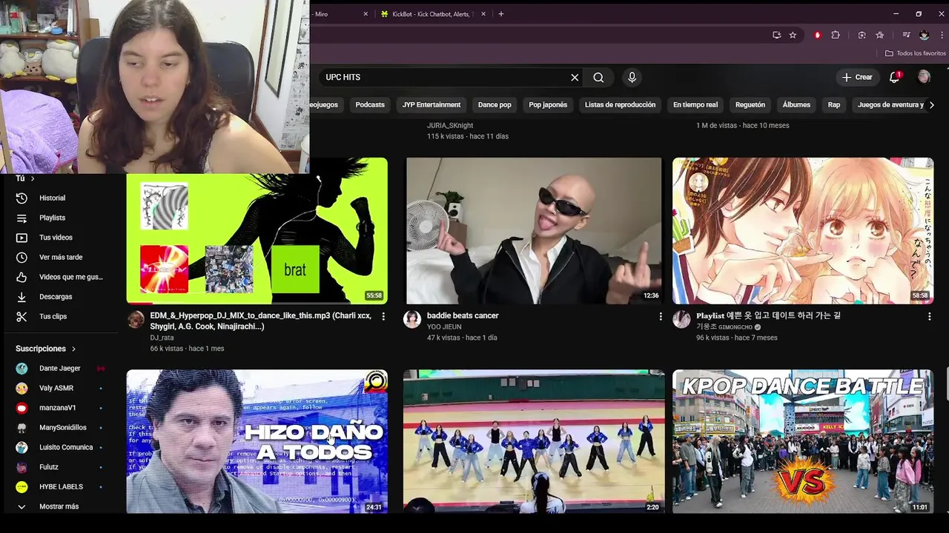This screenshot has height=533, width=949.
Task: Bookmark this page with the star
Action: 793,35
